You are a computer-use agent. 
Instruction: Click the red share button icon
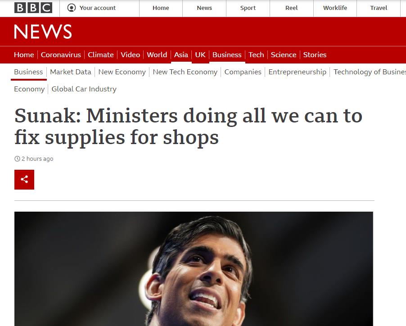coord(24,180)
